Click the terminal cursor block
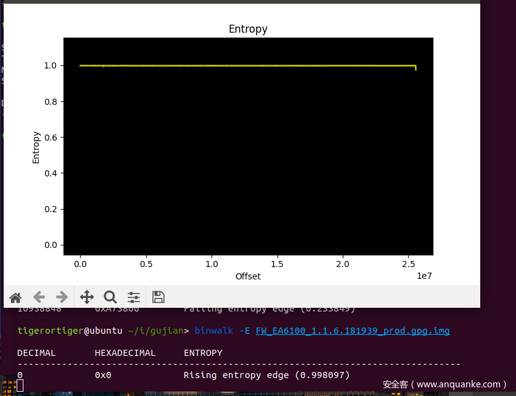Screen dimensions: 516x396 tap(20, 386)
